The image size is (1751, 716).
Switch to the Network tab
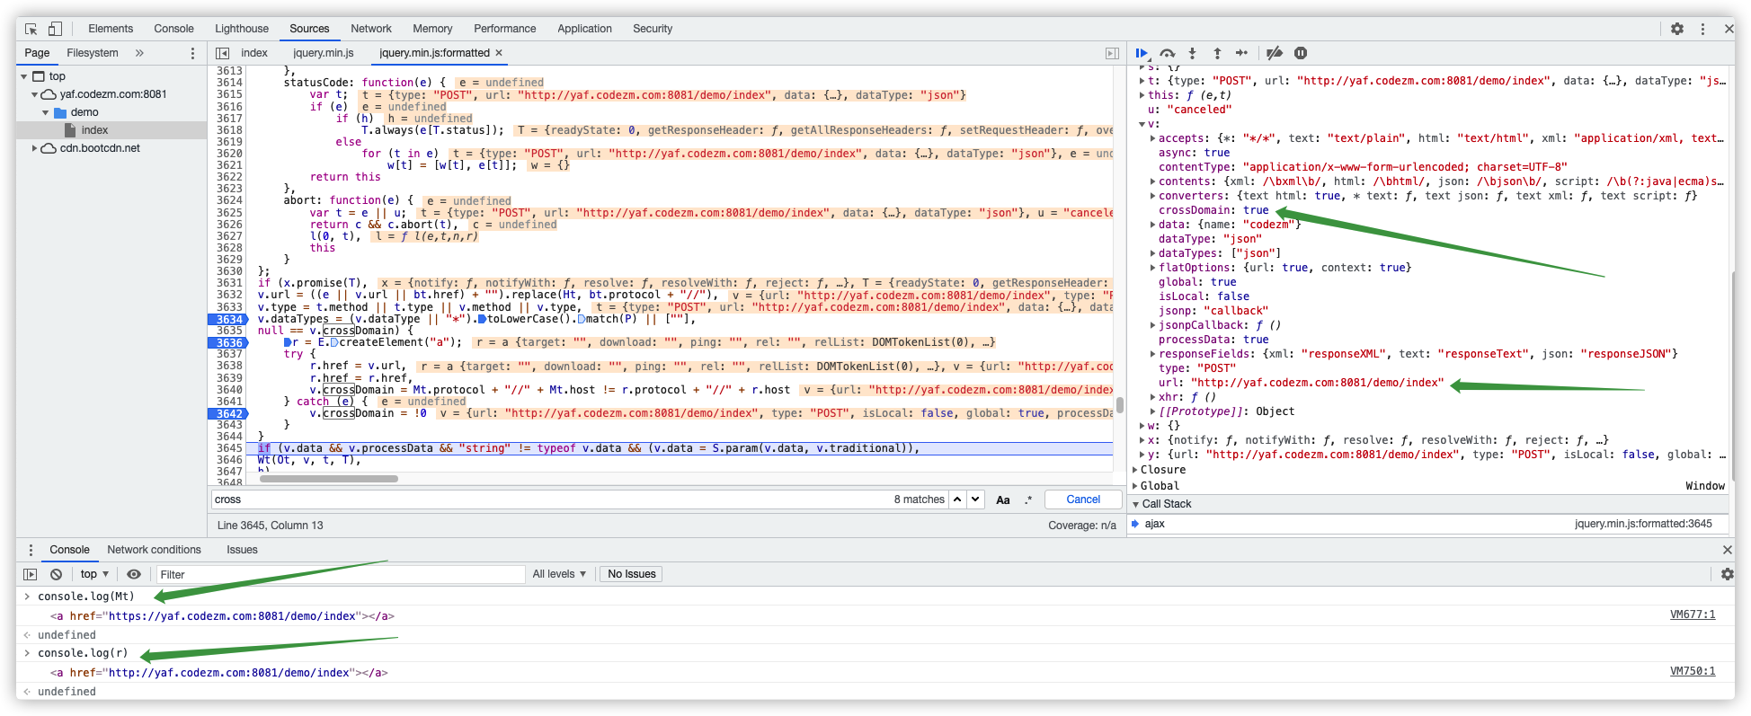370,29
